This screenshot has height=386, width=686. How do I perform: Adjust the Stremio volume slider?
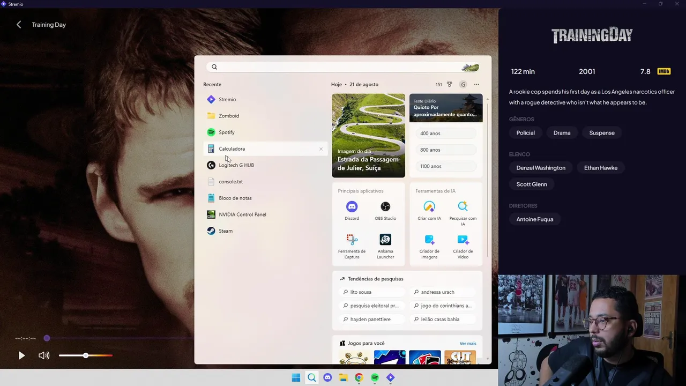(86, 355)
